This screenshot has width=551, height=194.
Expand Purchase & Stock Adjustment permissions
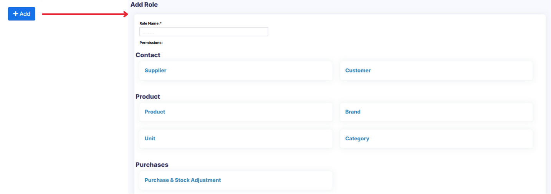(x=183, y=180)
